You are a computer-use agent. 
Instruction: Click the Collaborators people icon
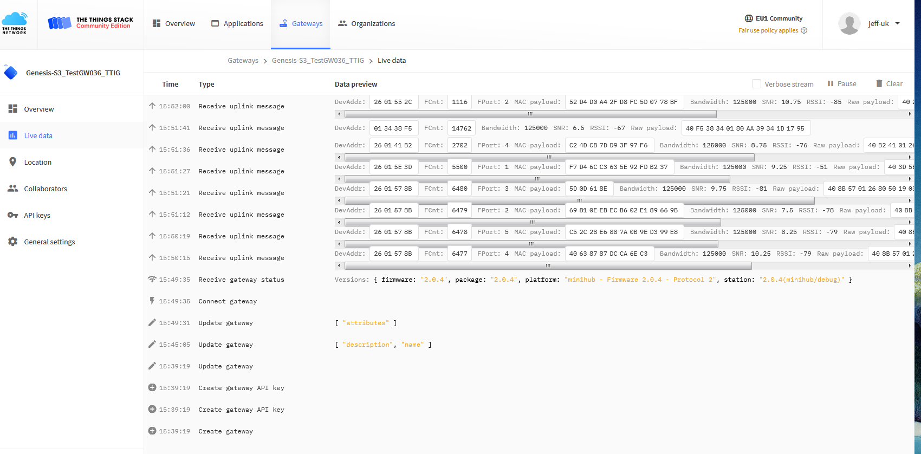(x=12, y=189)
